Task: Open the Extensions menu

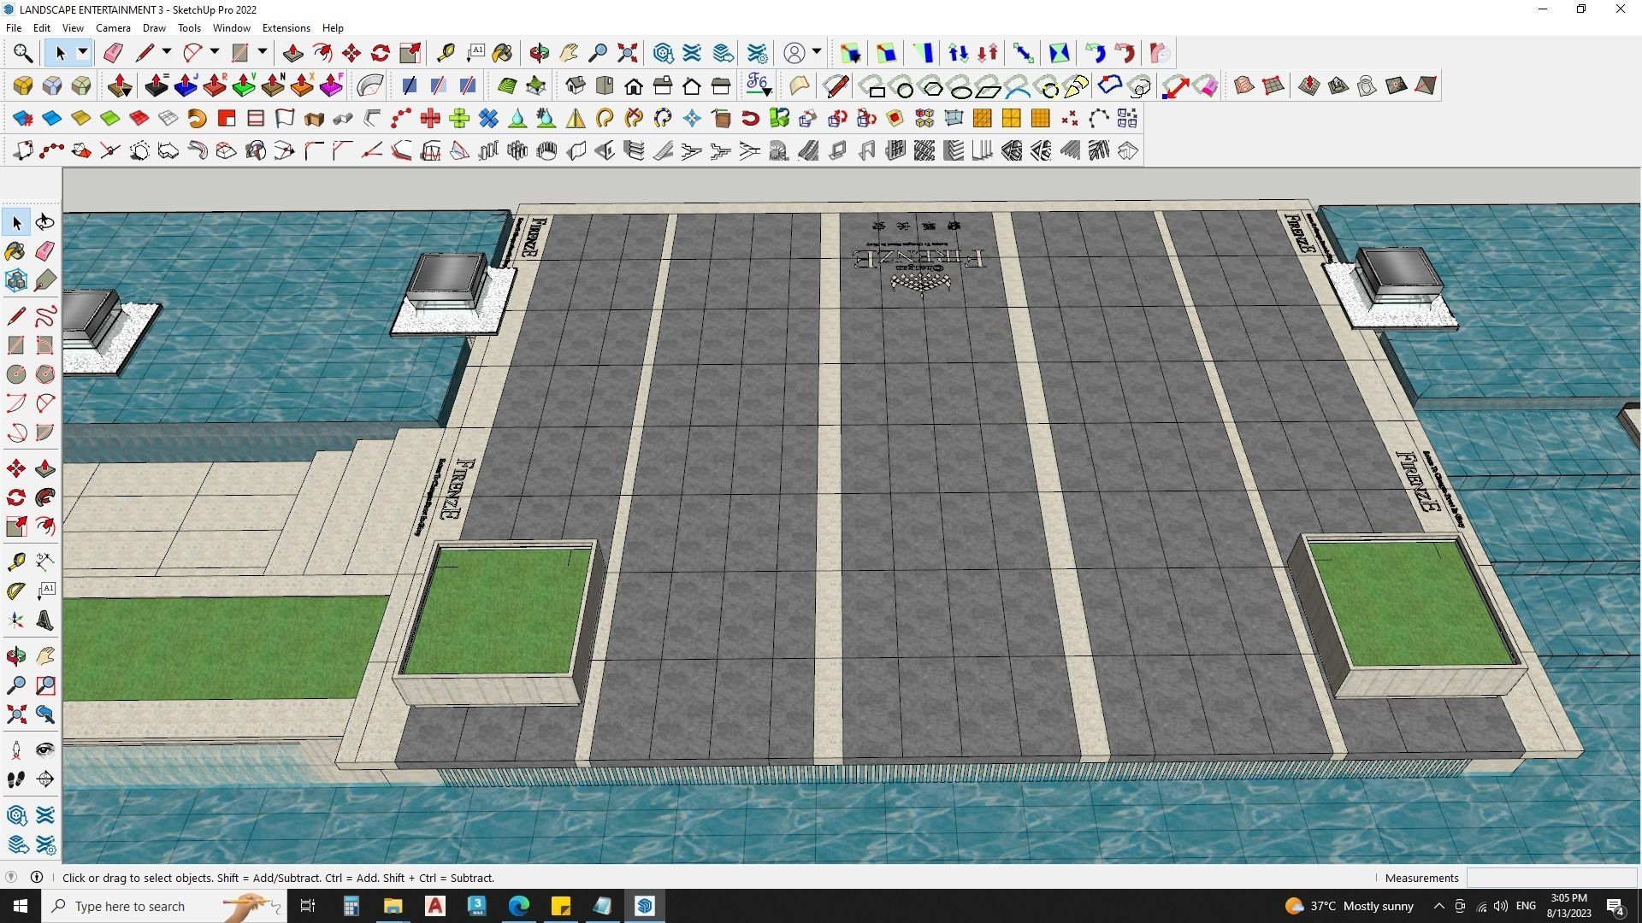Action: coord(286,28)
